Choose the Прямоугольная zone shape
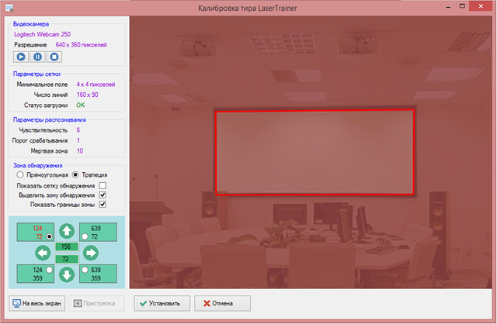This screenshot has width=497, height=324. click(x=20, y=174)
